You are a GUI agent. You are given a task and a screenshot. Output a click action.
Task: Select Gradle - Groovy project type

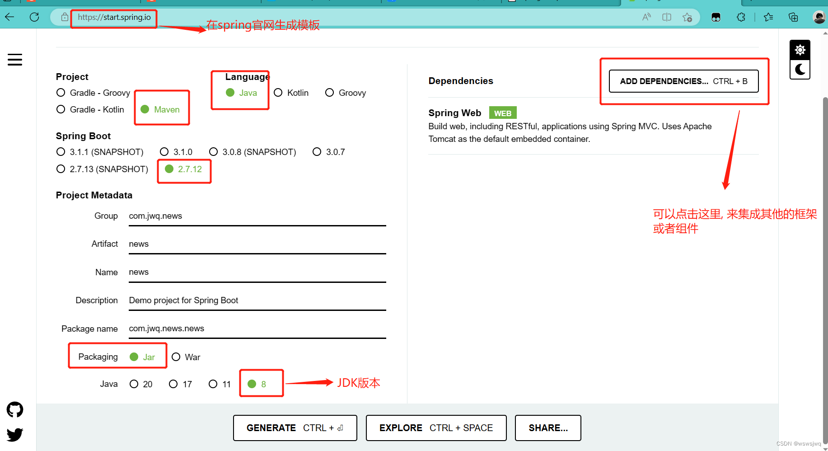point(93,93)
